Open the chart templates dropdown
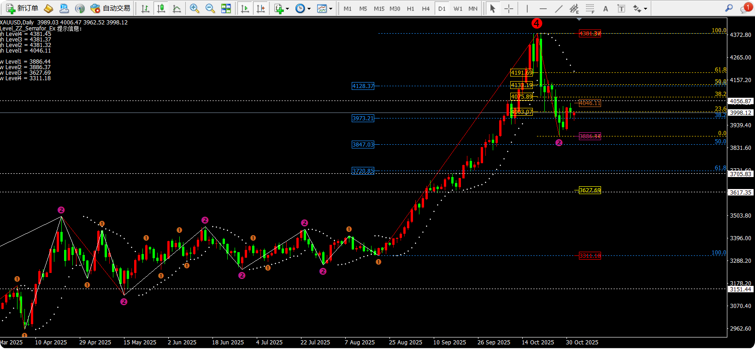 click(324, 8)
